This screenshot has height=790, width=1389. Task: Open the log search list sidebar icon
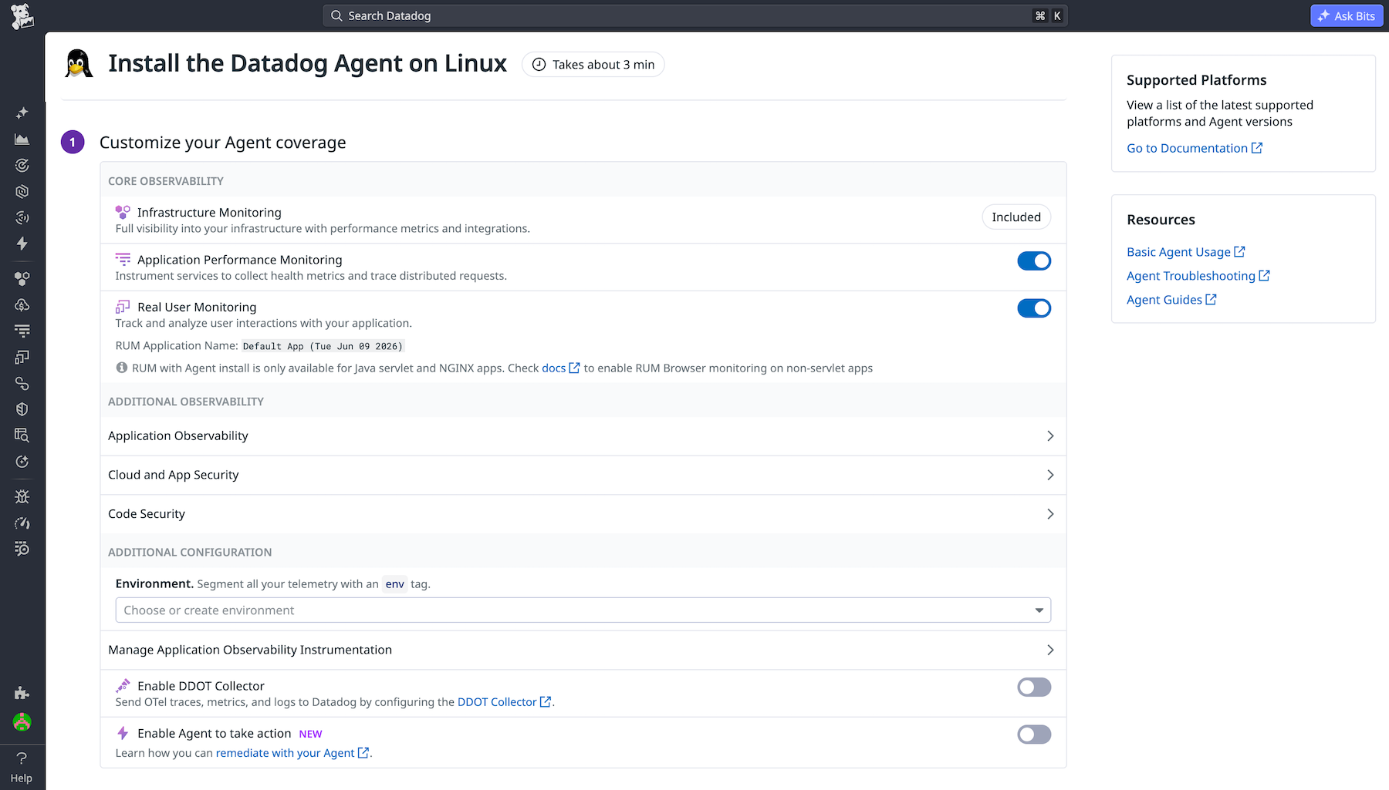(x=22, y=549)
